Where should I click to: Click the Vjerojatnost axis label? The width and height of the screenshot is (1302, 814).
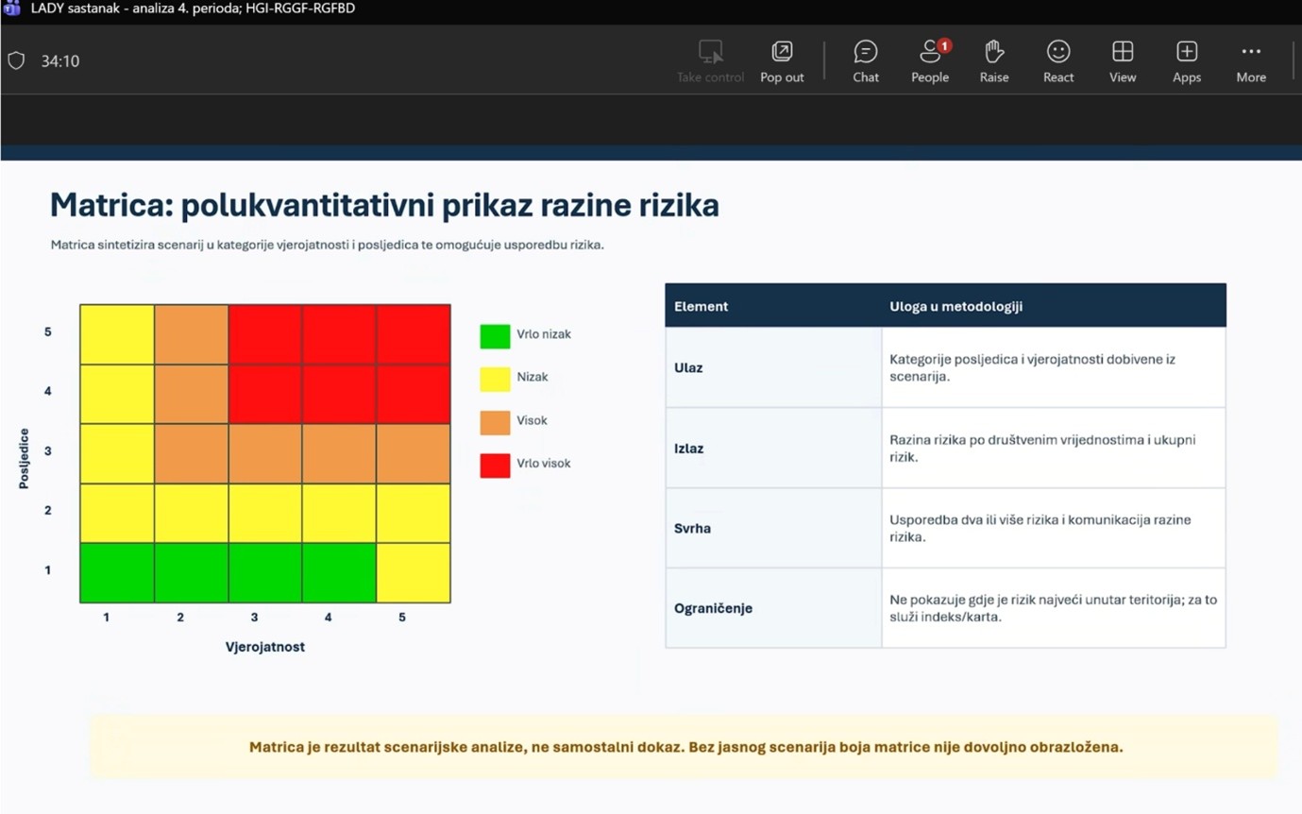click(264, 647)
